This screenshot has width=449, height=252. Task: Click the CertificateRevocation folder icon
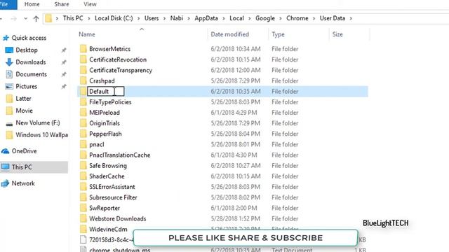[83, 59]
